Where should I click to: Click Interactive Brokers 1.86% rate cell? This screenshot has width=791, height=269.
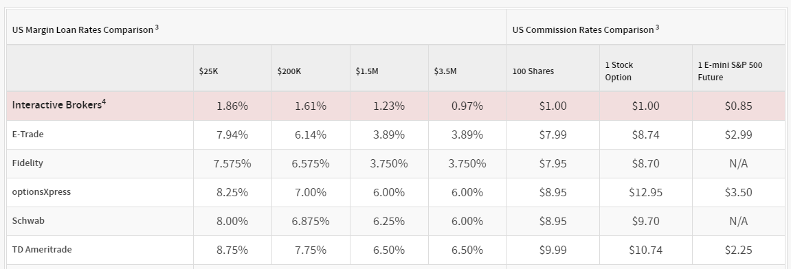[232, 106]
